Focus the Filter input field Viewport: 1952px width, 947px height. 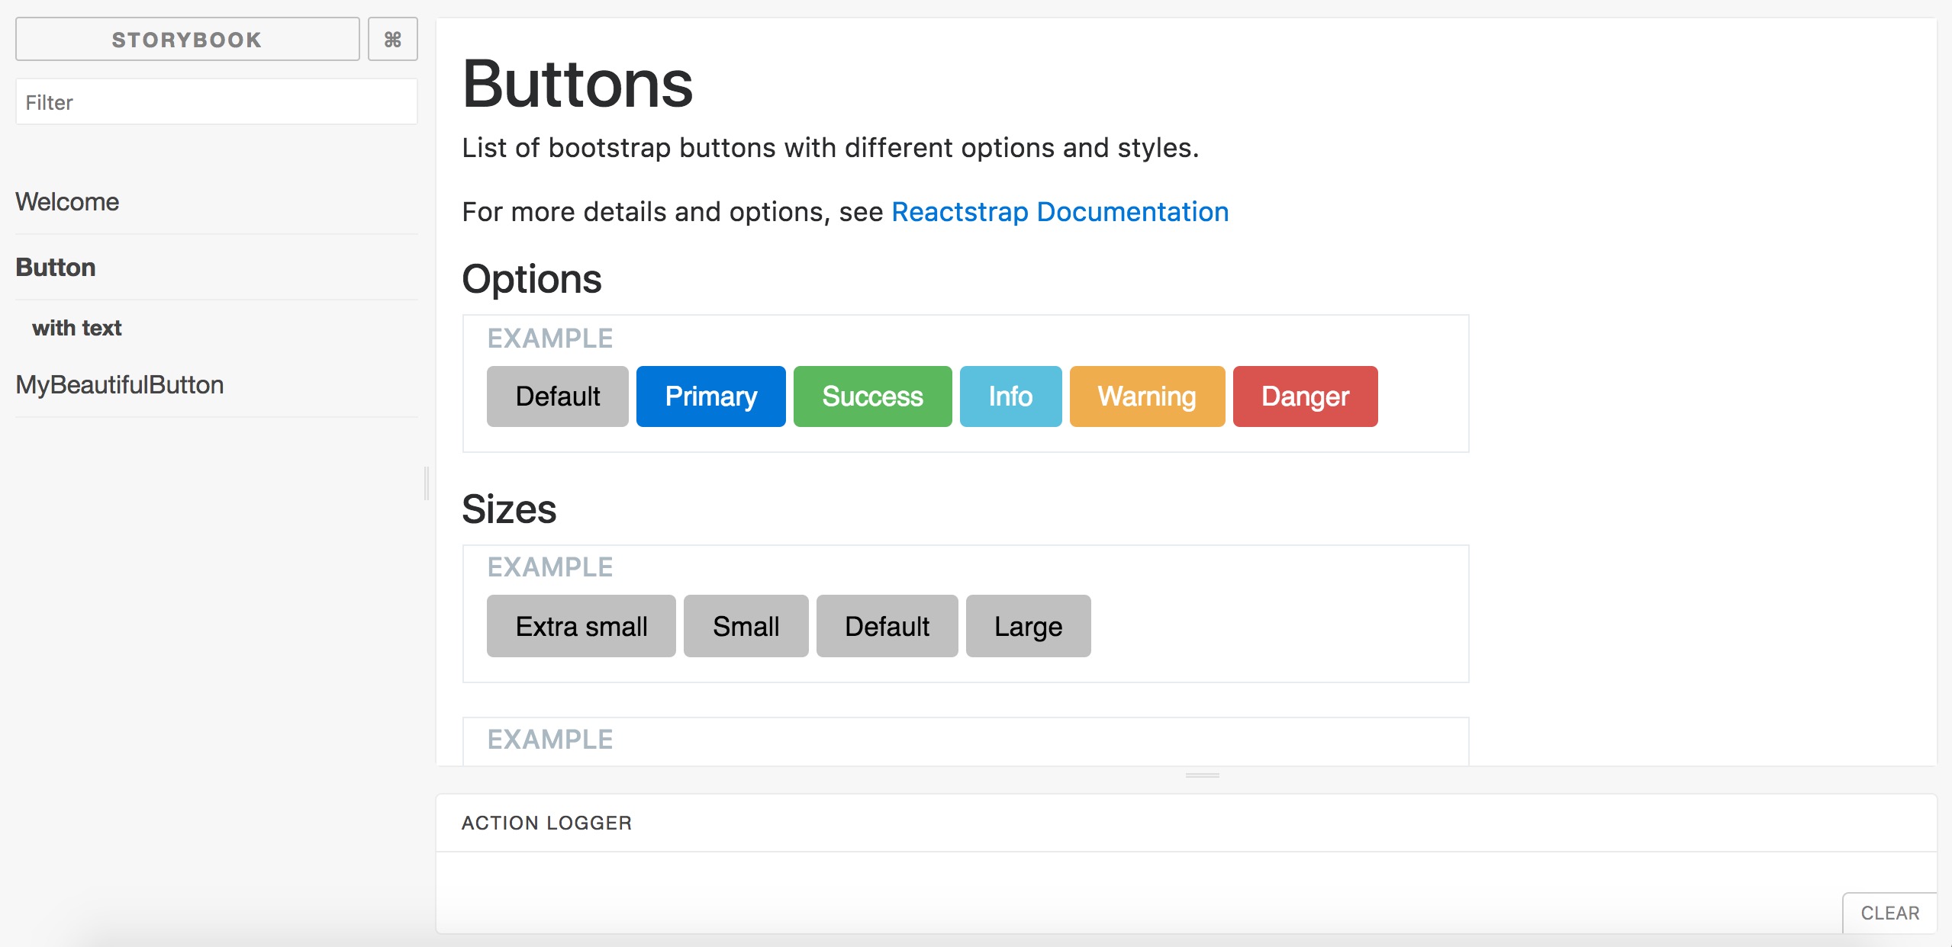(216, 101)
